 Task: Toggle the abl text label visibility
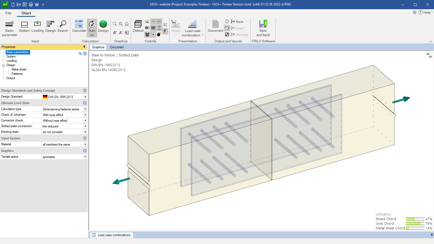[x=159, y=21]
